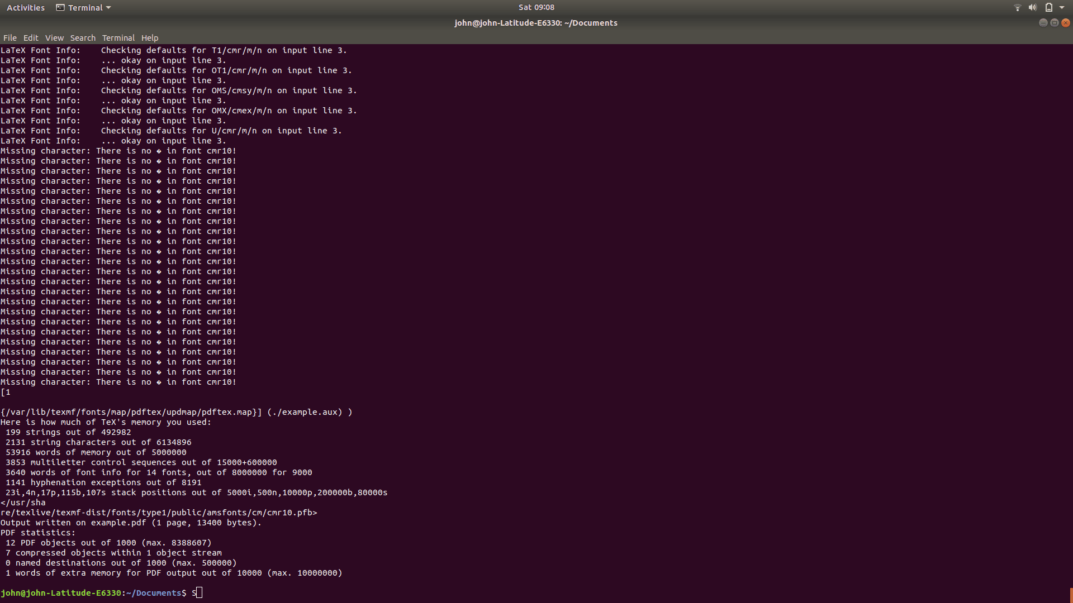Click the john@john-Latitude-E6330 window title bar

click(535, 23)
